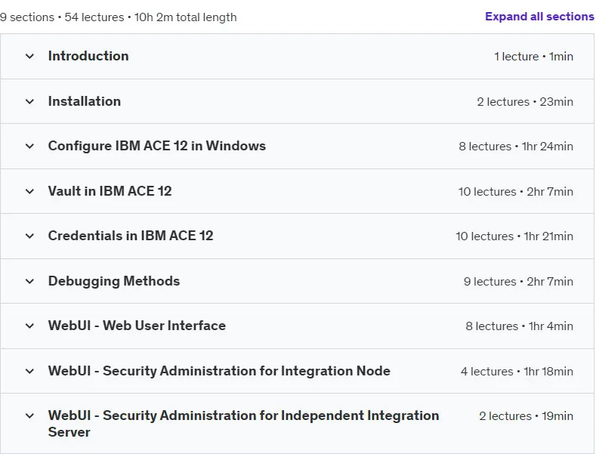
Task: Click '2 lectures • 19min' text
Action: tap(526, 415)
